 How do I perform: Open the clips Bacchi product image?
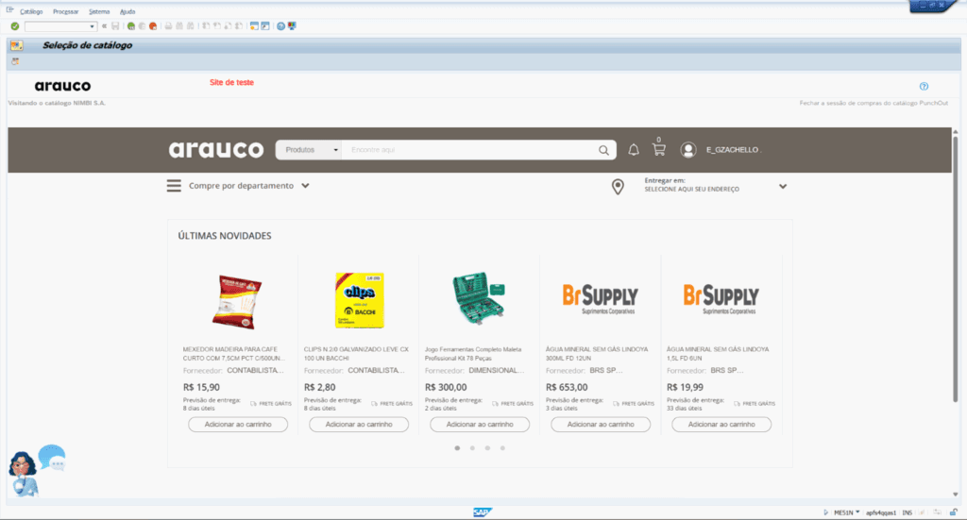tap(360, 300)
